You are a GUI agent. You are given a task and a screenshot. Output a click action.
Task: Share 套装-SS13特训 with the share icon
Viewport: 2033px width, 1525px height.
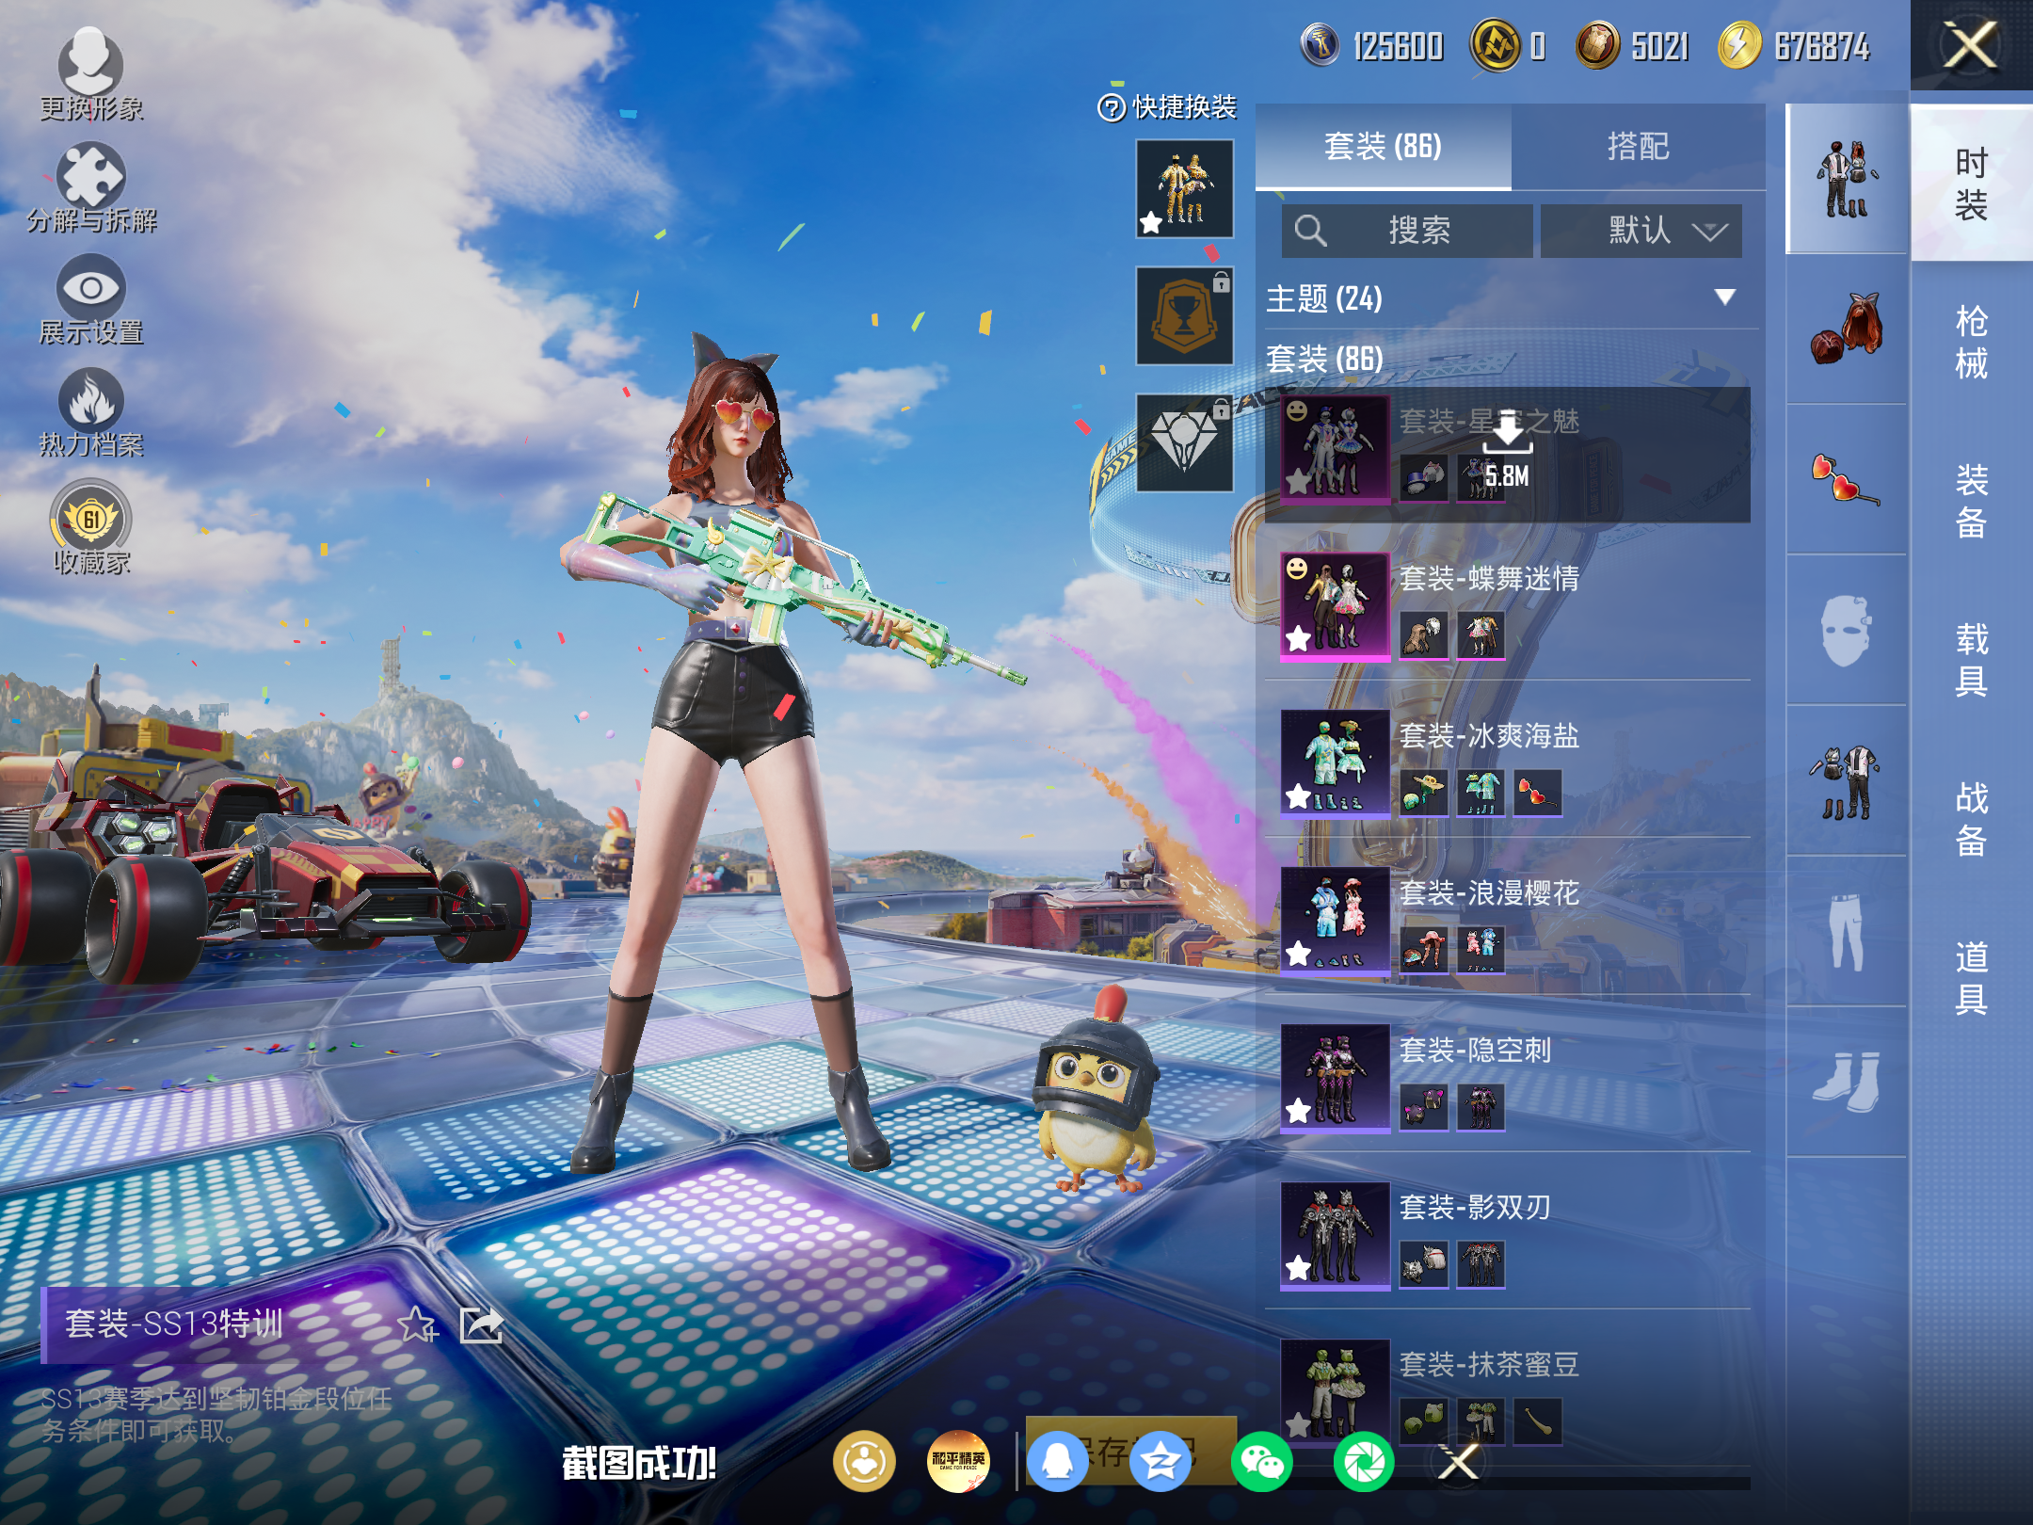pyautogui.click(x=482, y=1324)
